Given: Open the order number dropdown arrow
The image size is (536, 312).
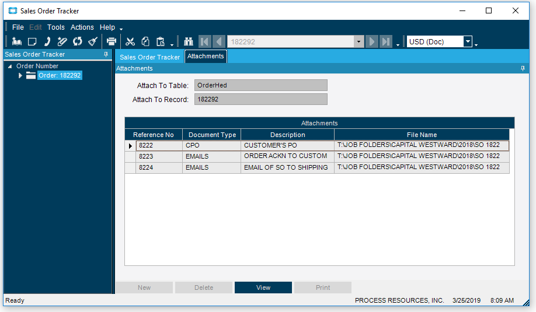Looking at the screenshot, I should [359, 41].
